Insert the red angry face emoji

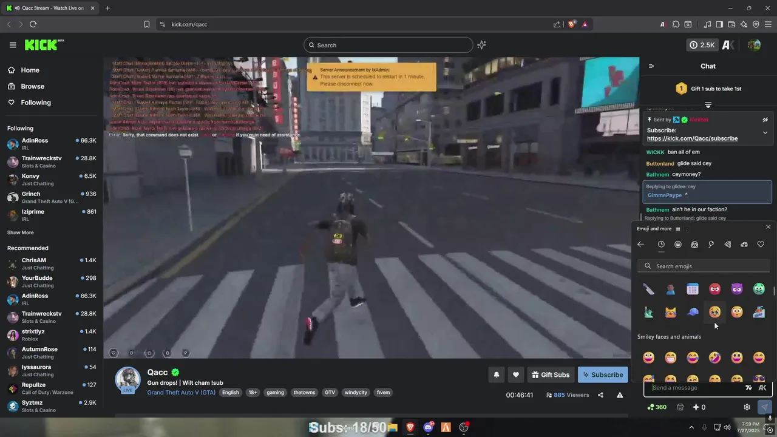(714, 290)
